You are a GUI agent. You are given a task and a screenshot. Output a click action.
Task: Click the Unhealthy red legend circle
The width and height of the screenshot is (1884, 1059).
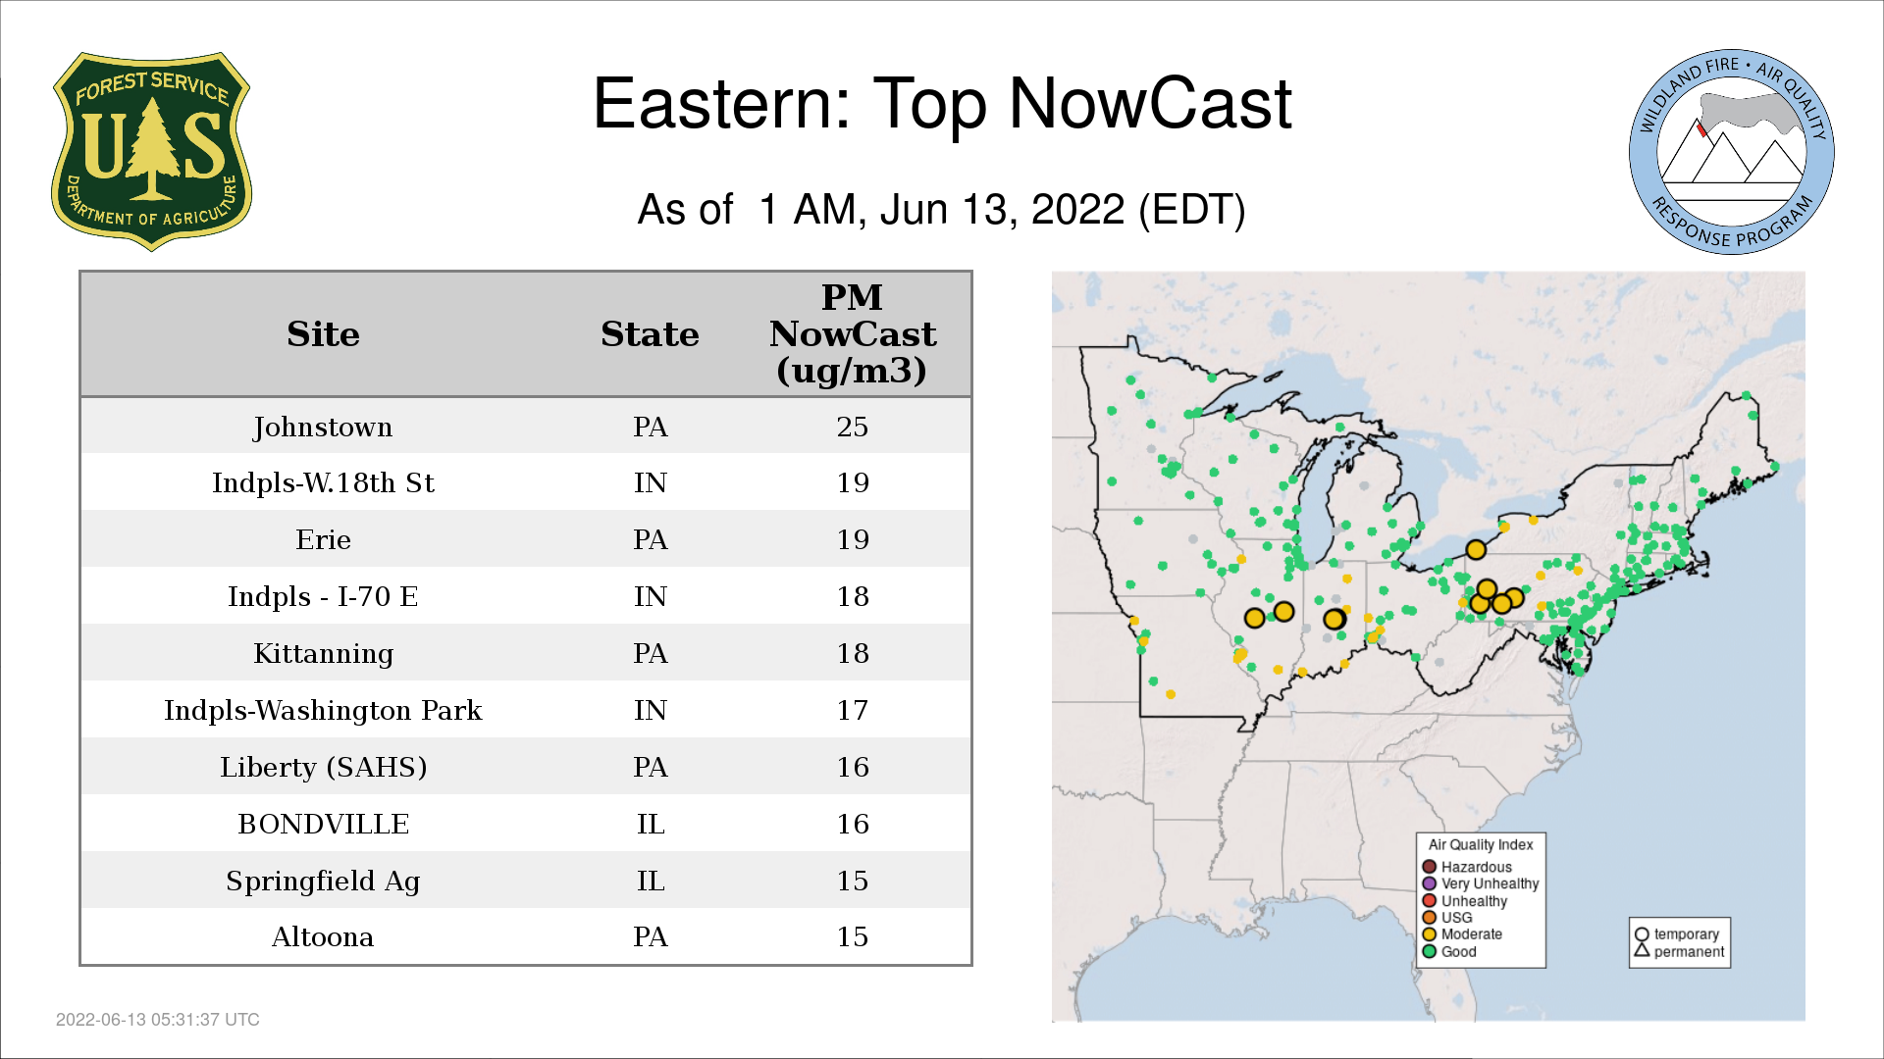pyautogui.click(x=1429, y=900)
